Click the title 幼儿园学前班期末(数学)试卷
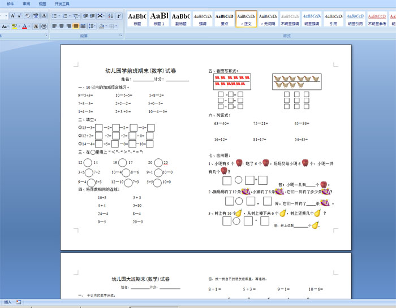Screen dimensions: 396x308 coord(141,71)
